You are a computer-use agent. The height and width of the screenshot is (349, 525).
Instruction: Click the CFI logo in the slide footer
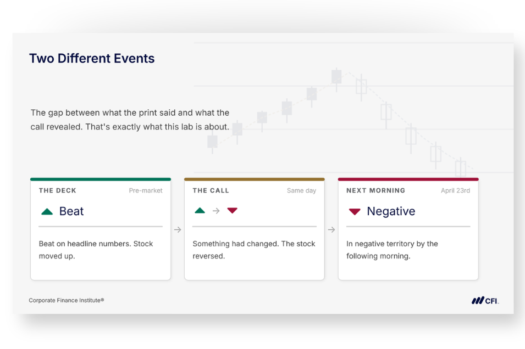(x=485, y=301)
